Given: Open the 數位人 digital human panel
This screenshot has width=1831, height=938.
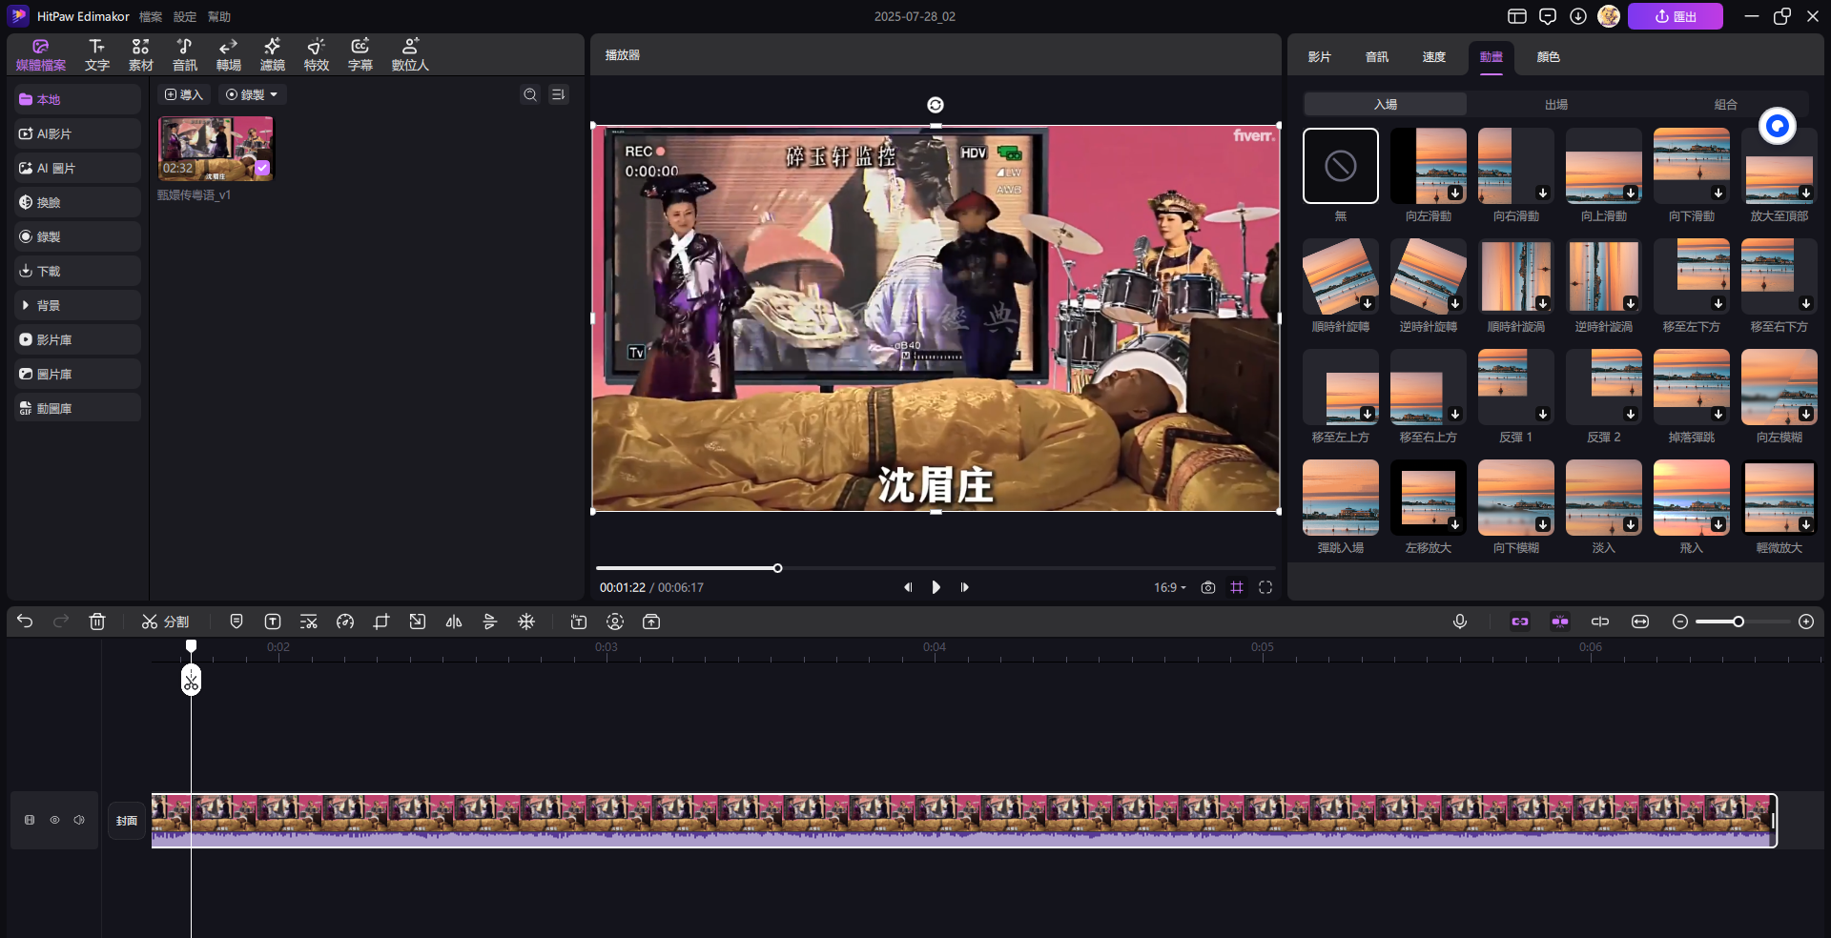Looking at the screenshot, I should point(410,55).
